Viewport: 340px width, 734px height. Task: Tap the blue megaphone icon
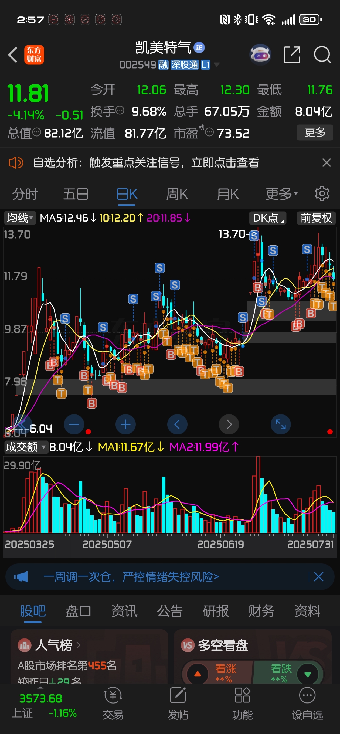pos(21,577)
